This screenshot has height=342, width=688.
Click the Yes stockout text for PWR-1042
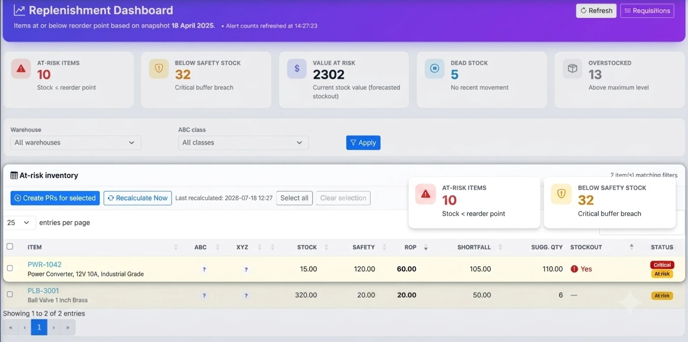click(586, 269)
